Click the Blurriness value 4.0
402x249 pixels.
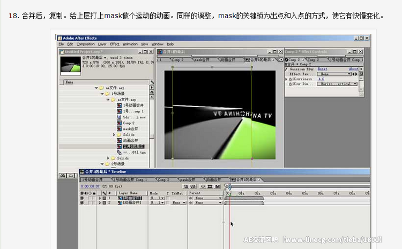pos(321,79)
